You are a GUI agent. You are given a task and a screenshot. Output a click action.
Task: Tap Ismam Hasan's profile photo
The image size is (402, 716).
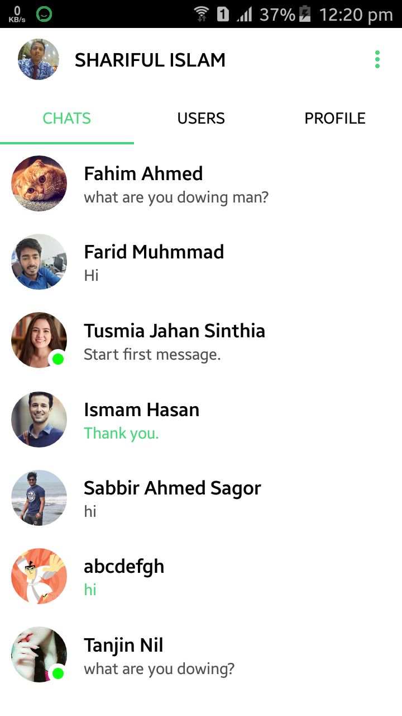point(39,420)
